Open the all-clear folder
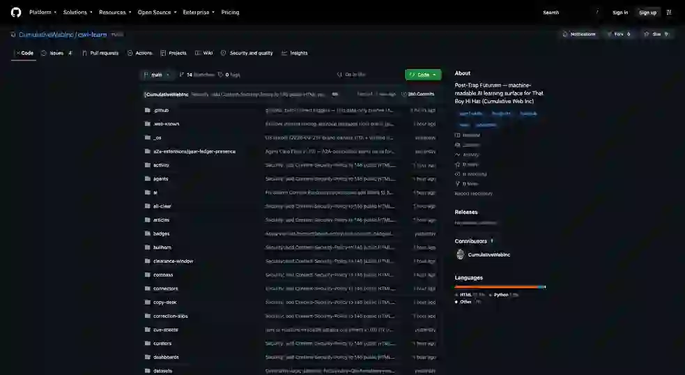This screenshot has height=375, width=685. [x=162, y=206]
